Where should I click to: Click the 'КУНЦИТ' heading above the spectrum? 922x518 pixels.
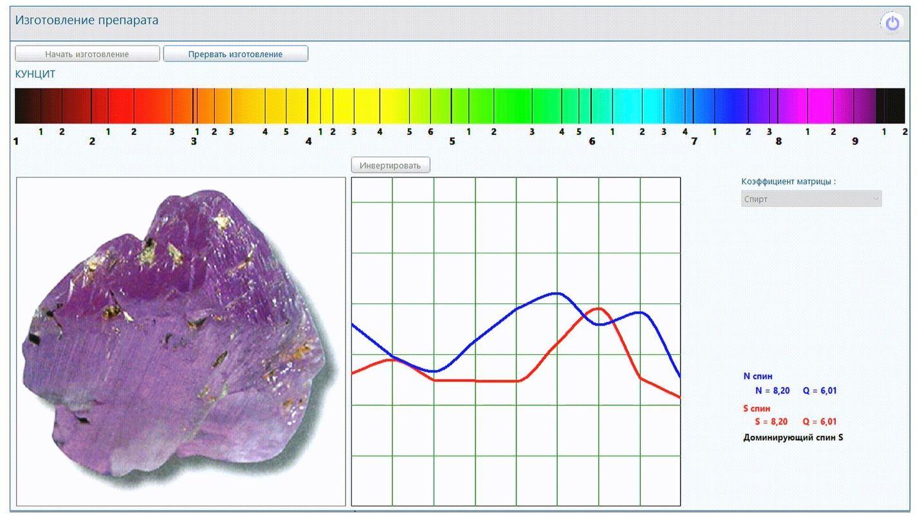pyautogui.click(x=35, y=75)
